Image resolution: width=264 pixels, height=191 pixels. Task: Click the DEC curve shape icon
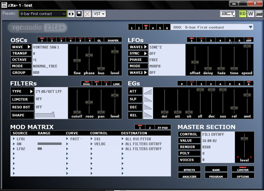(x=148, y=107)
